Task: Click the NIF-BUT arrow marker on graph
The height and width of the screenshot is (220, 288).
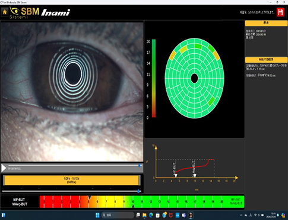Action: [x=176, y=176]
